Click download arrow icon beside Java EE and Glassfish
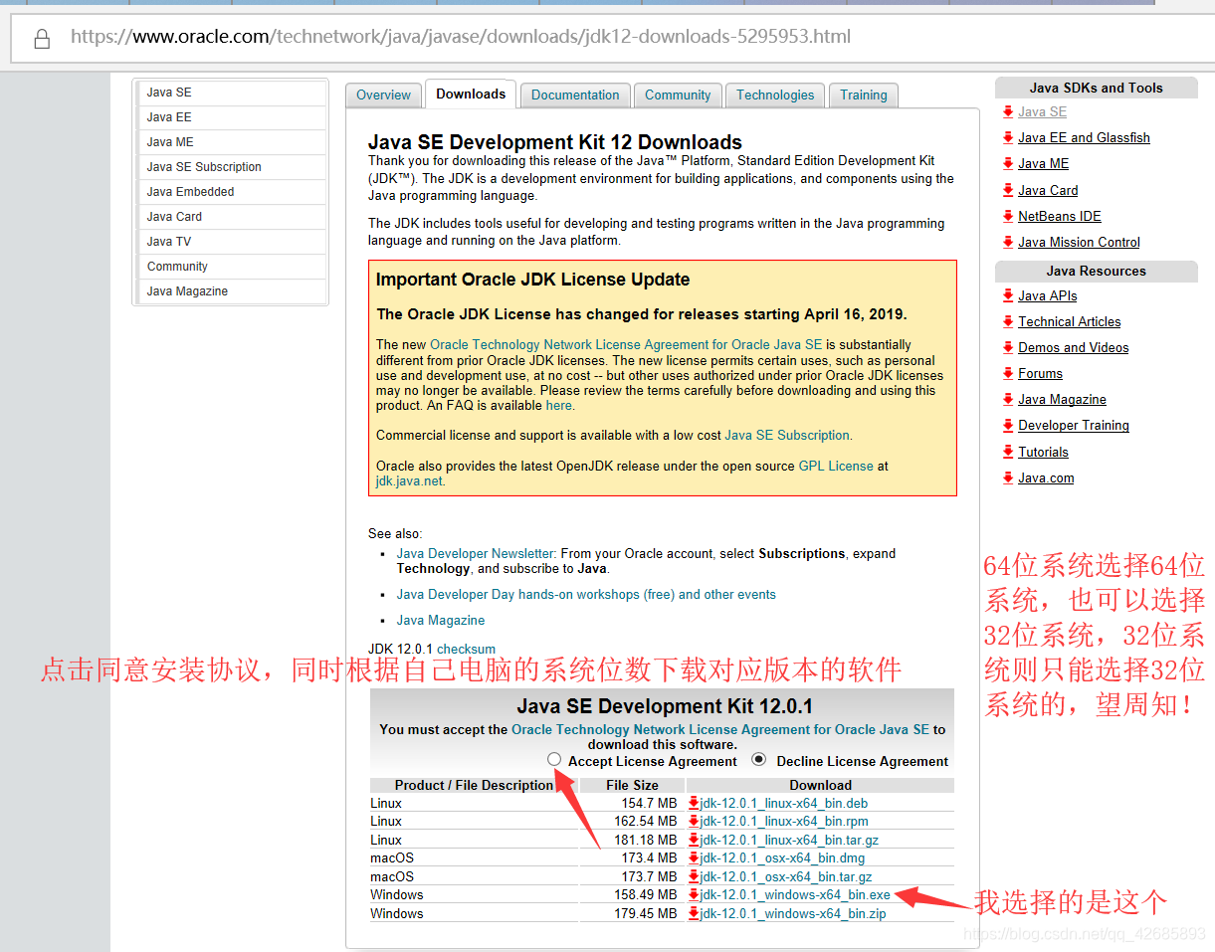This screenshot has width=1215, height=952. [1008, 137]
